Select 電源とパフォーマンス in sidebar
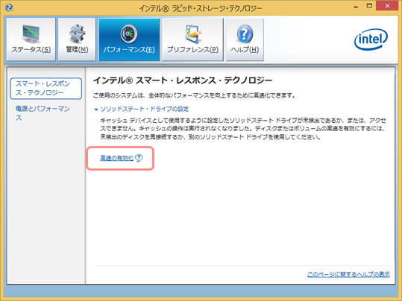 [x=43, y=113]
